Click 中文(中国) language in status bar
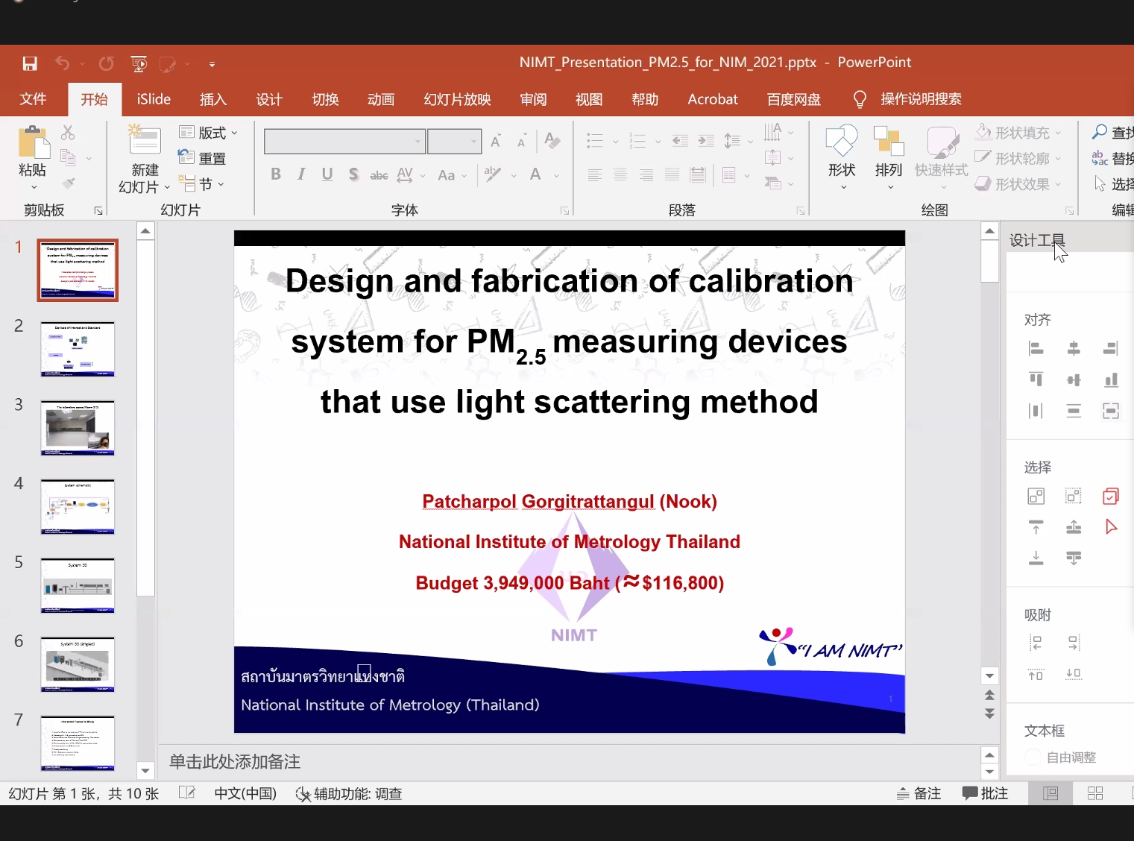The image size is (1134, 841). coord(245,793)
